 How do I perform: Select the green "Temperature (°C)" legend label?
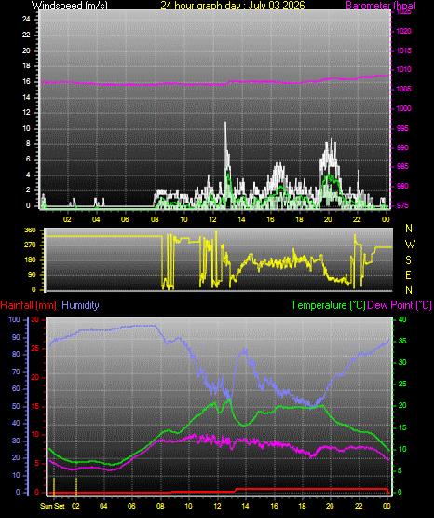(329, 305)
